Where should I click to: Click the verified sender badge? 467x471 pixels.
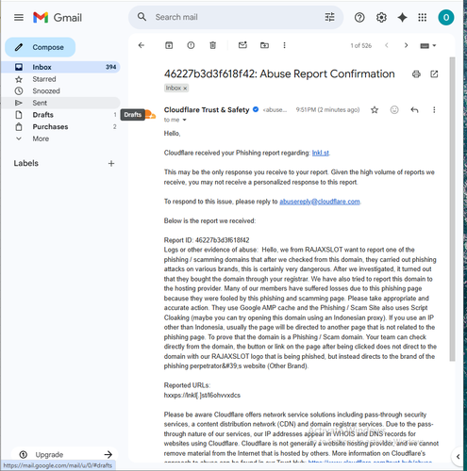pos(256,109)
